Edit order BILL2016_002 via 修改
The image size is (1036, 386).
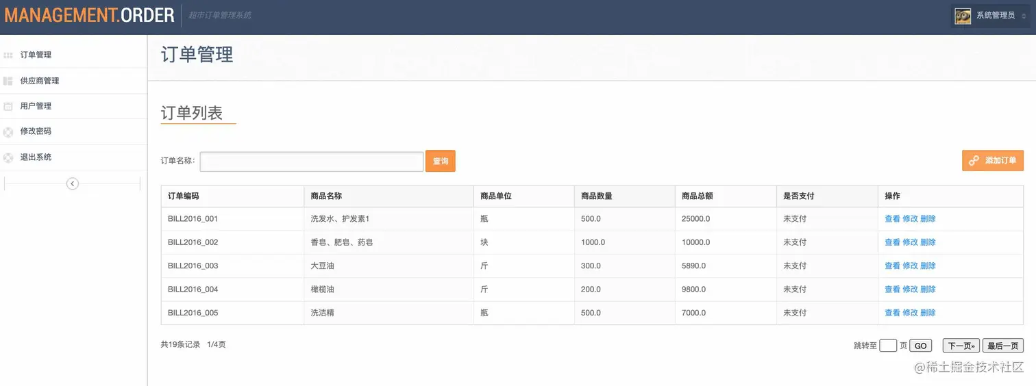click(x=910, y=242)
